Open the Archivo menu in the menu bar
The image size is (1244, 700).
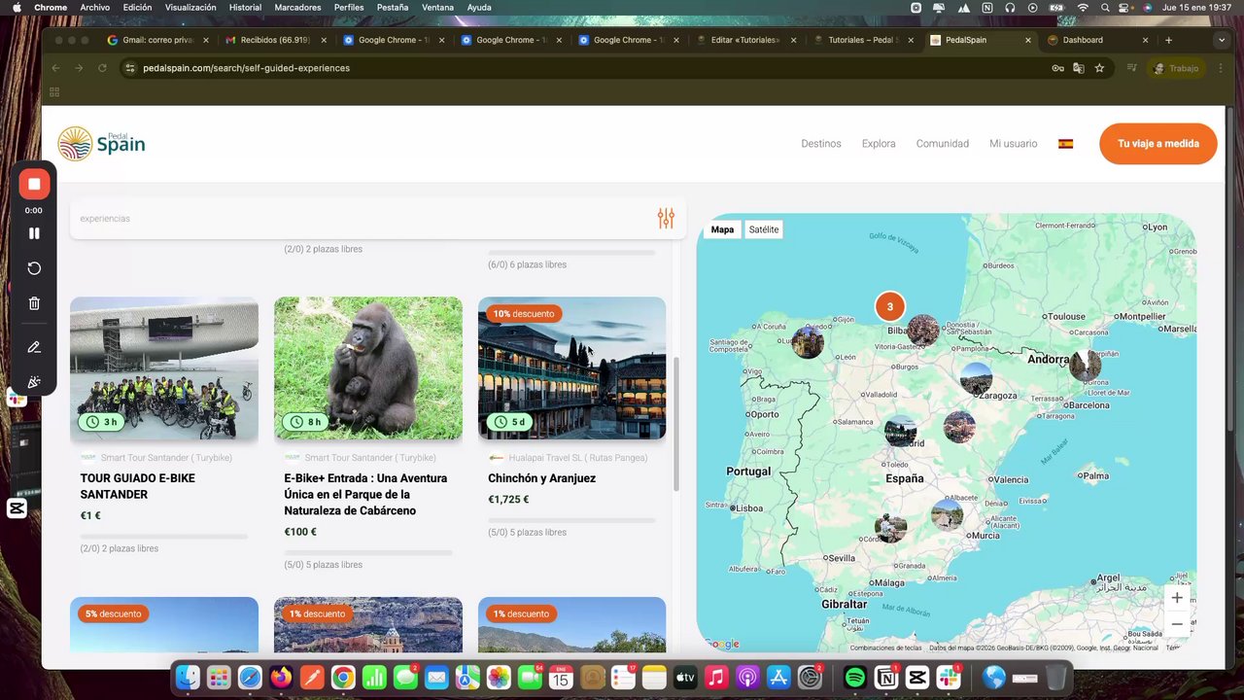click(x=95, y=7)
